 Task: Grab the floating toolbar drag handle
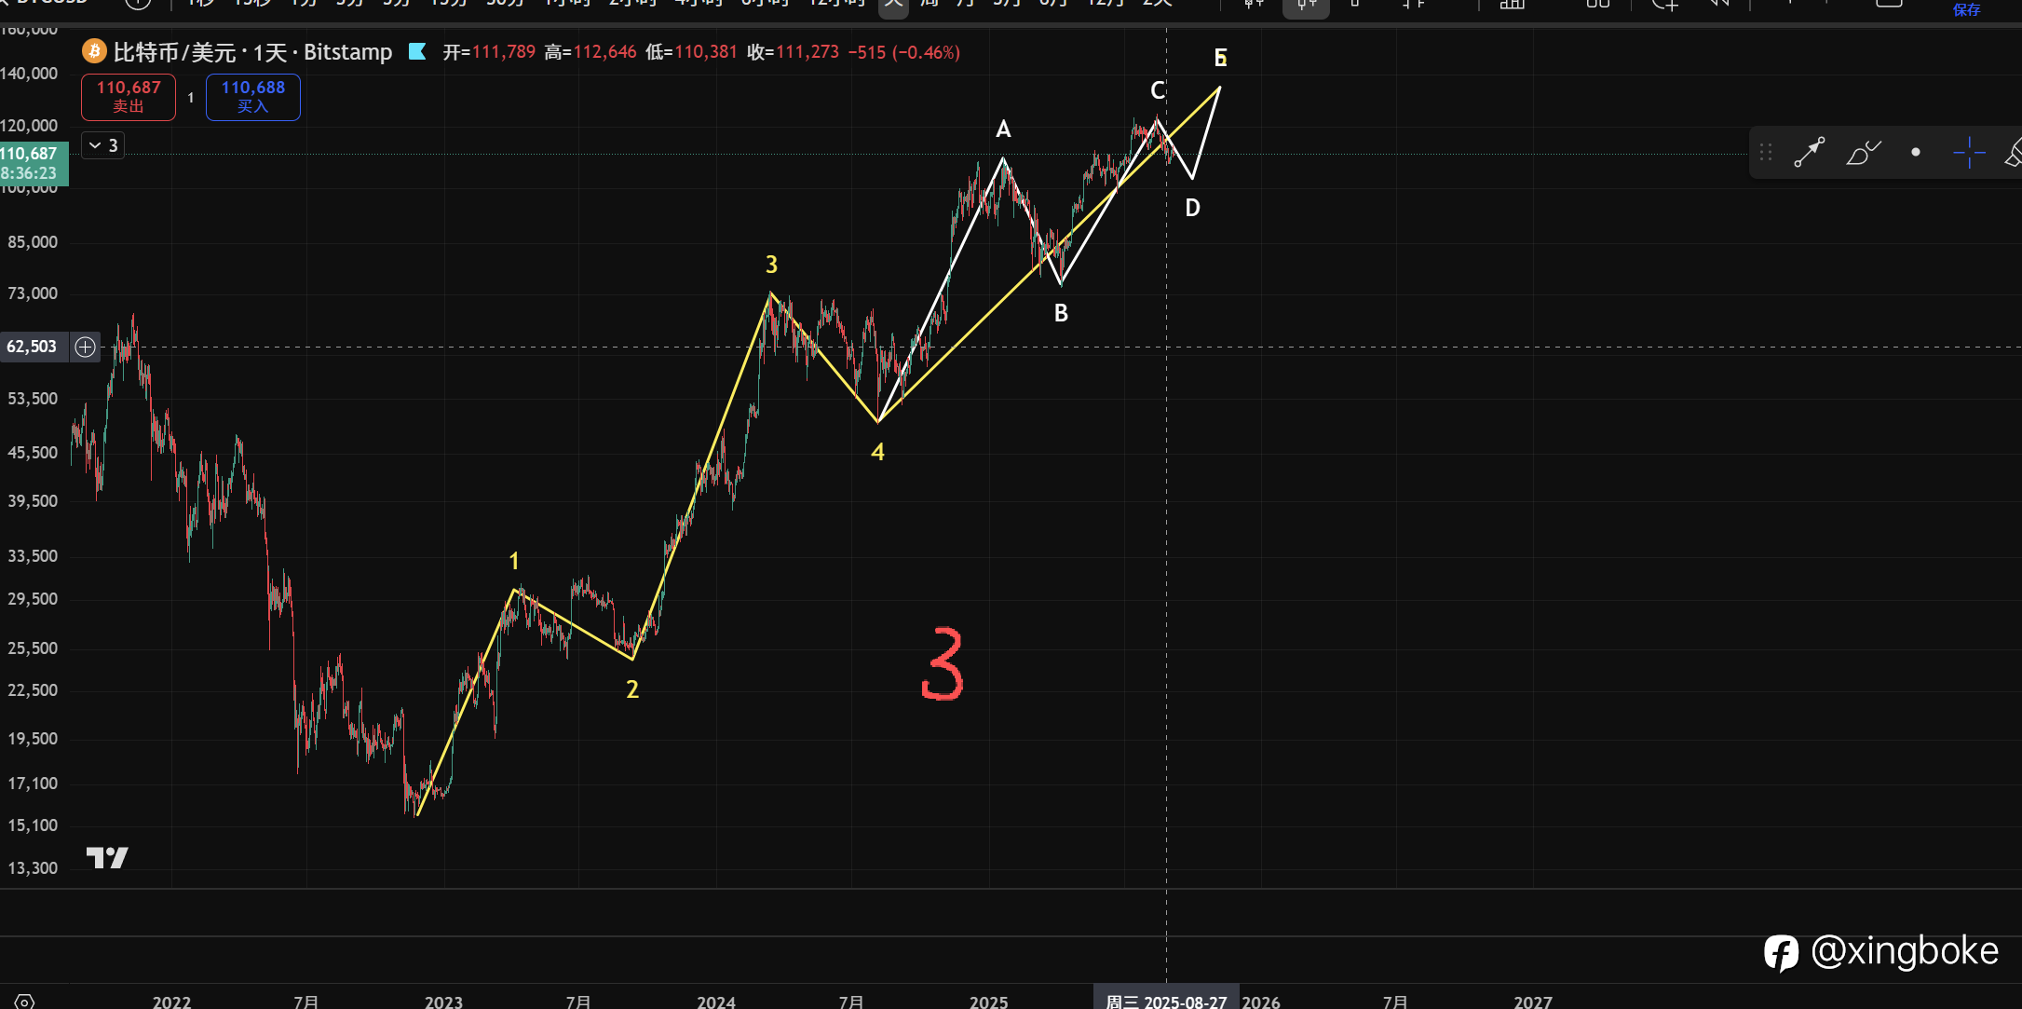point(1766,152)
